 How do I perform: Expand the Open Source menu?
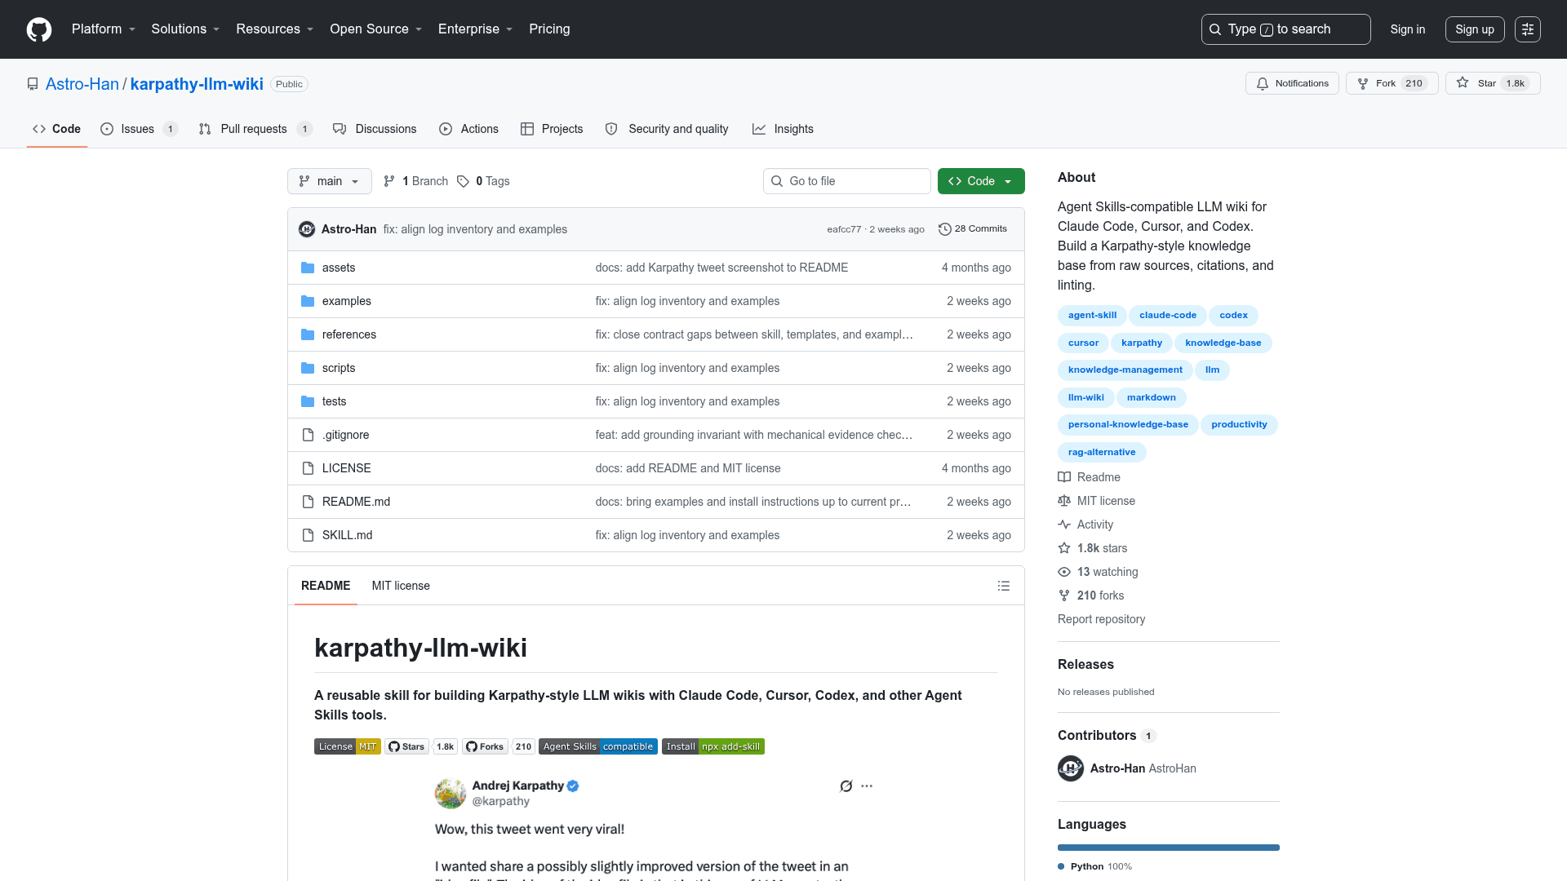[376, 29]
